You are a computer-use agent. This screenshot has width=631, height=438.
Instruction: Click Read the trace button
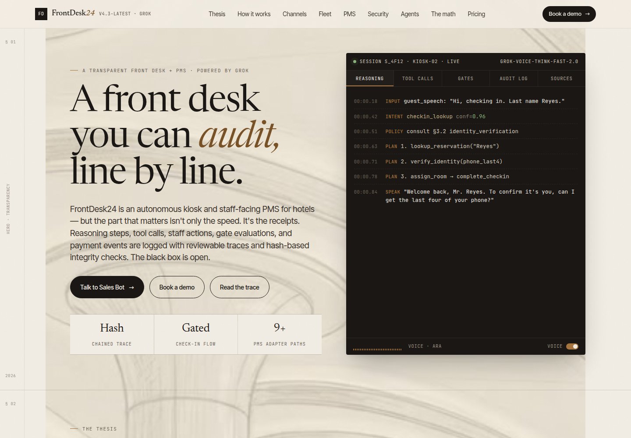(240, 287)
